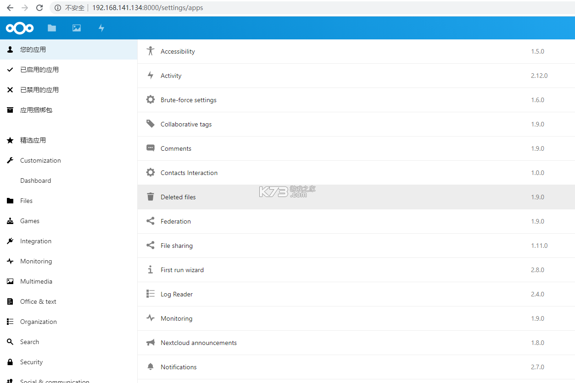Click version 2.4.0 of Log Reader
Image resolution: width=575 pixels, height=383 pixels.
pos(537,294)
